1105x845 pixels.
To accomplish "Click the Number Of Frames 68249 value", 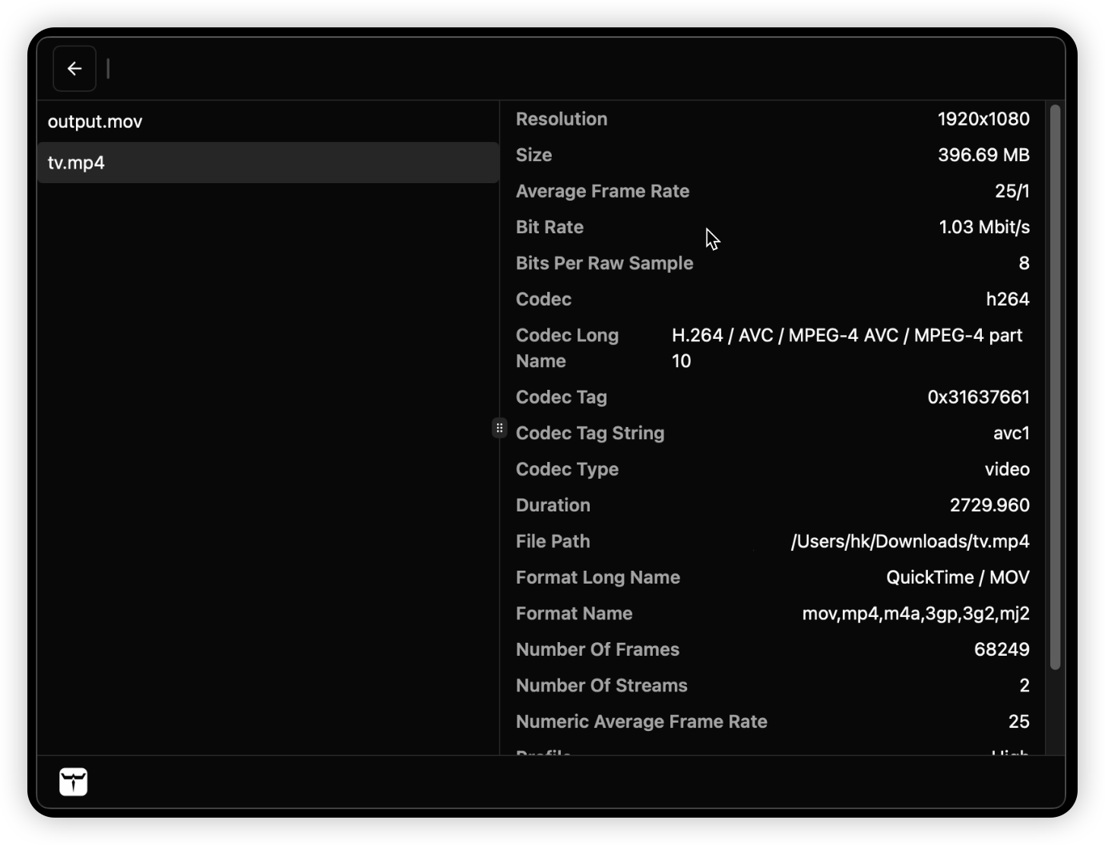I will (x=1001, y=650).
